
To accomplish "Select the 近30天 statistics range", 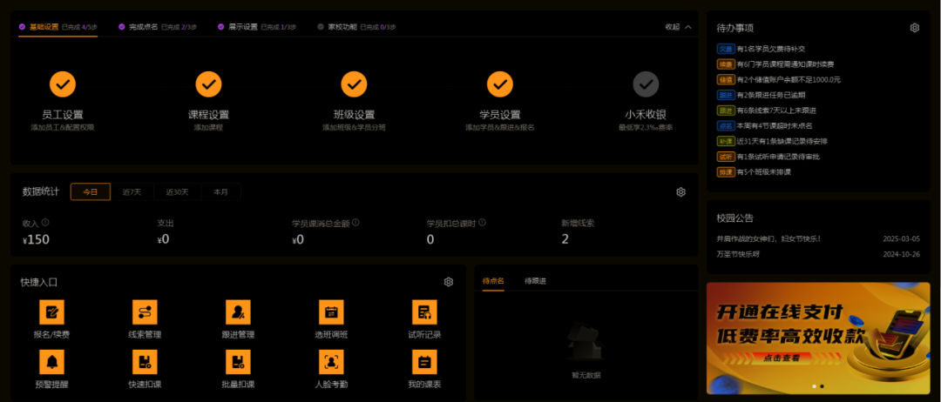I will 177,192.
